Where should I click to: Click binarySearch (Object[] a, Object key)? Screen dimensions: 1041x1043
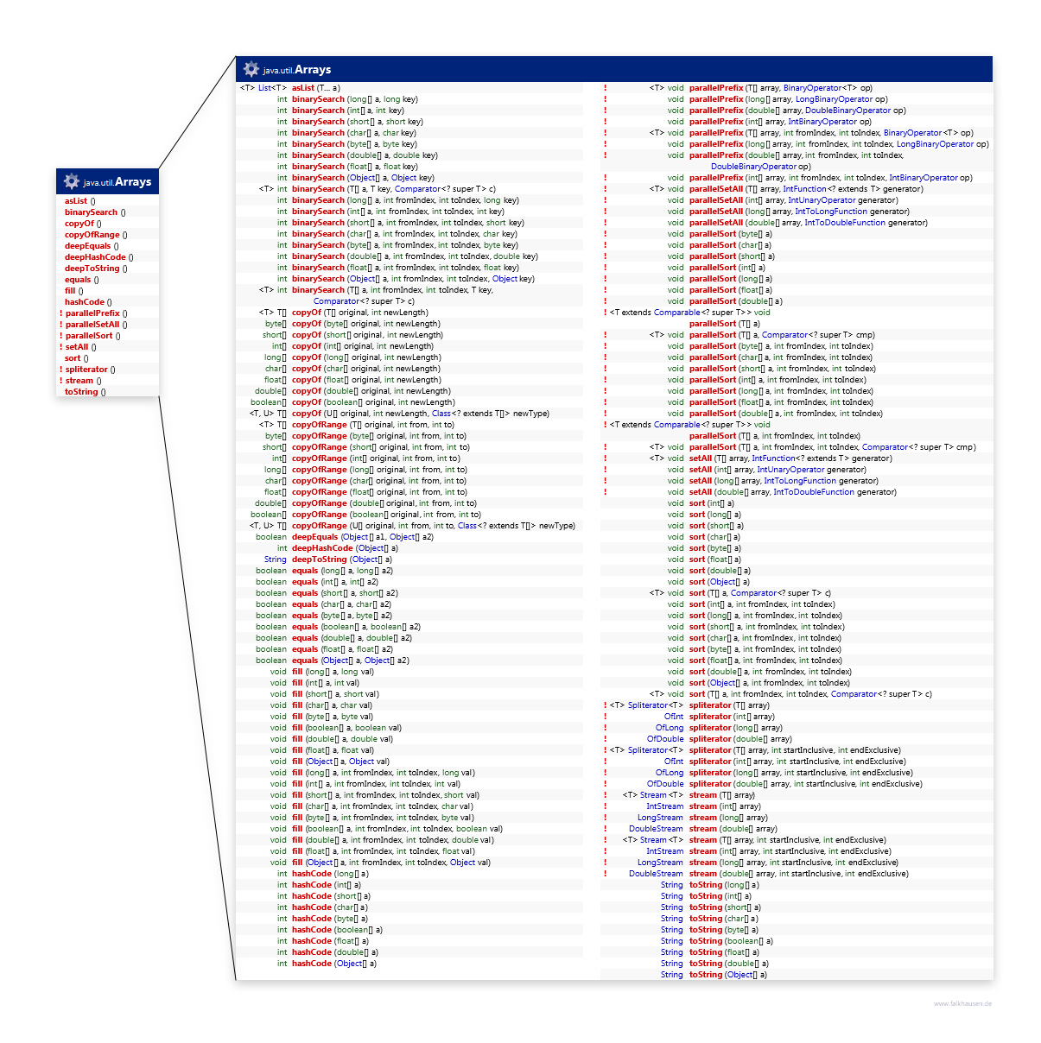(363, 178)
